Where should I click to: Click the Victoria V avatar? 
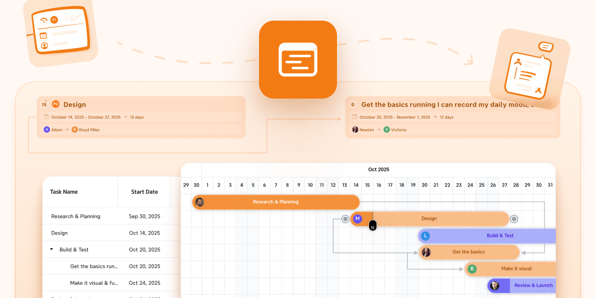[387, 130]
